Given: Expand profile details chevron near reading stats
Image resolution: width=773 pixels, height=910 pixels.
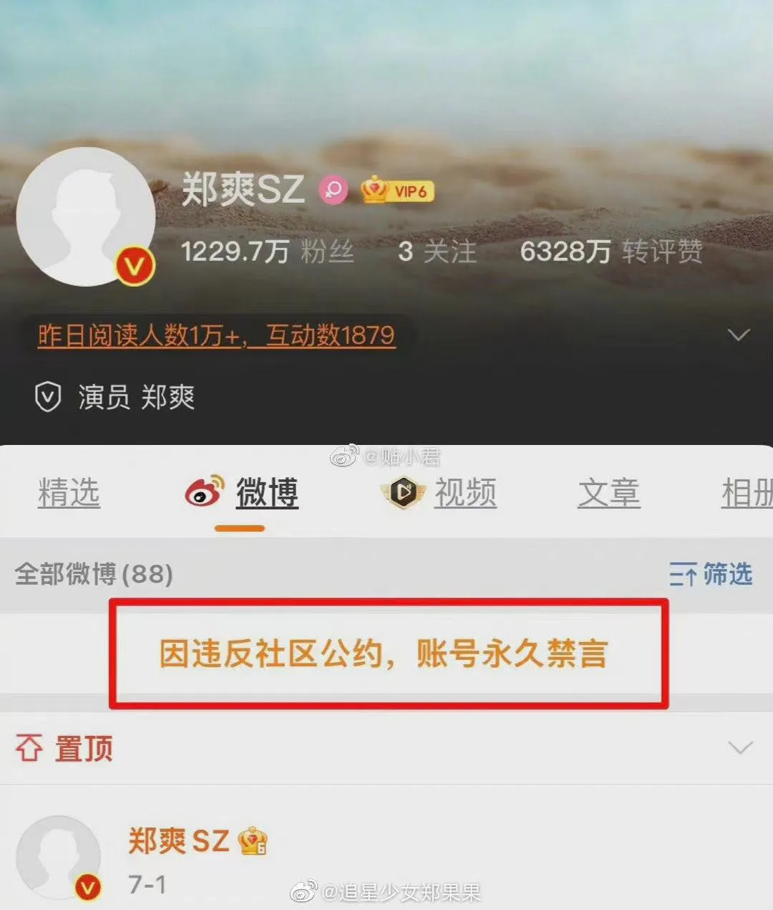Looking at the screenshot, I should (x=739, y=335).
